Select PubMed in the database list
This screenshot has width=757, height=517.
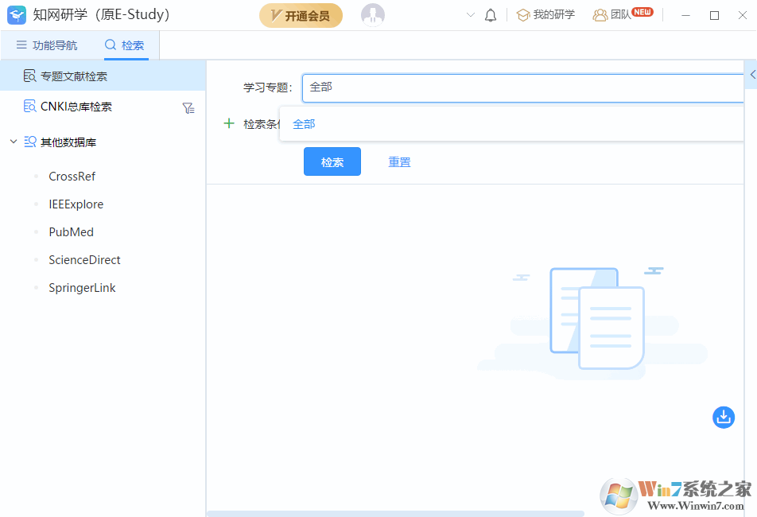coord(71,232)
